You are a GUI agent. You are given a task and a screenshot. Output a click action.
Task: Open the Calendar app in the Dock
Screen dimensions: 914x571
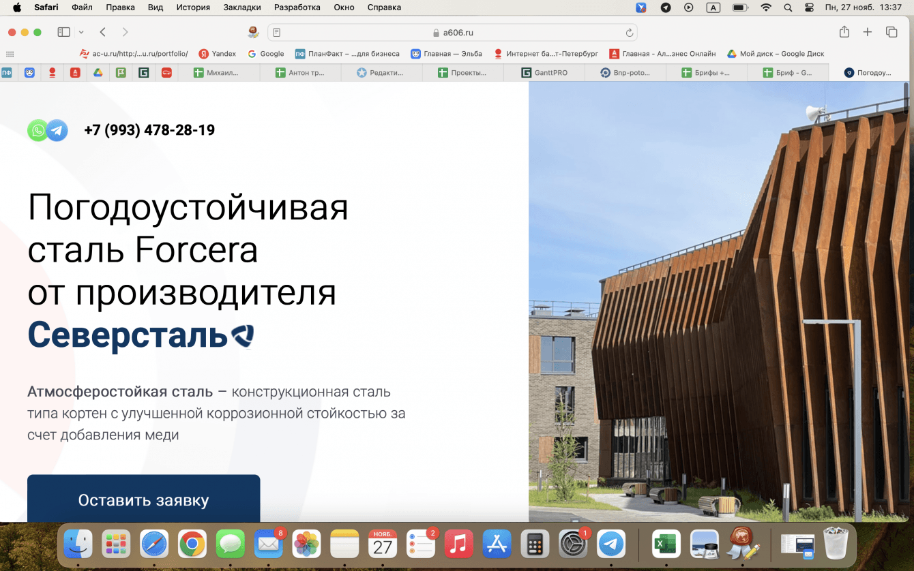(x=383, y=544)
